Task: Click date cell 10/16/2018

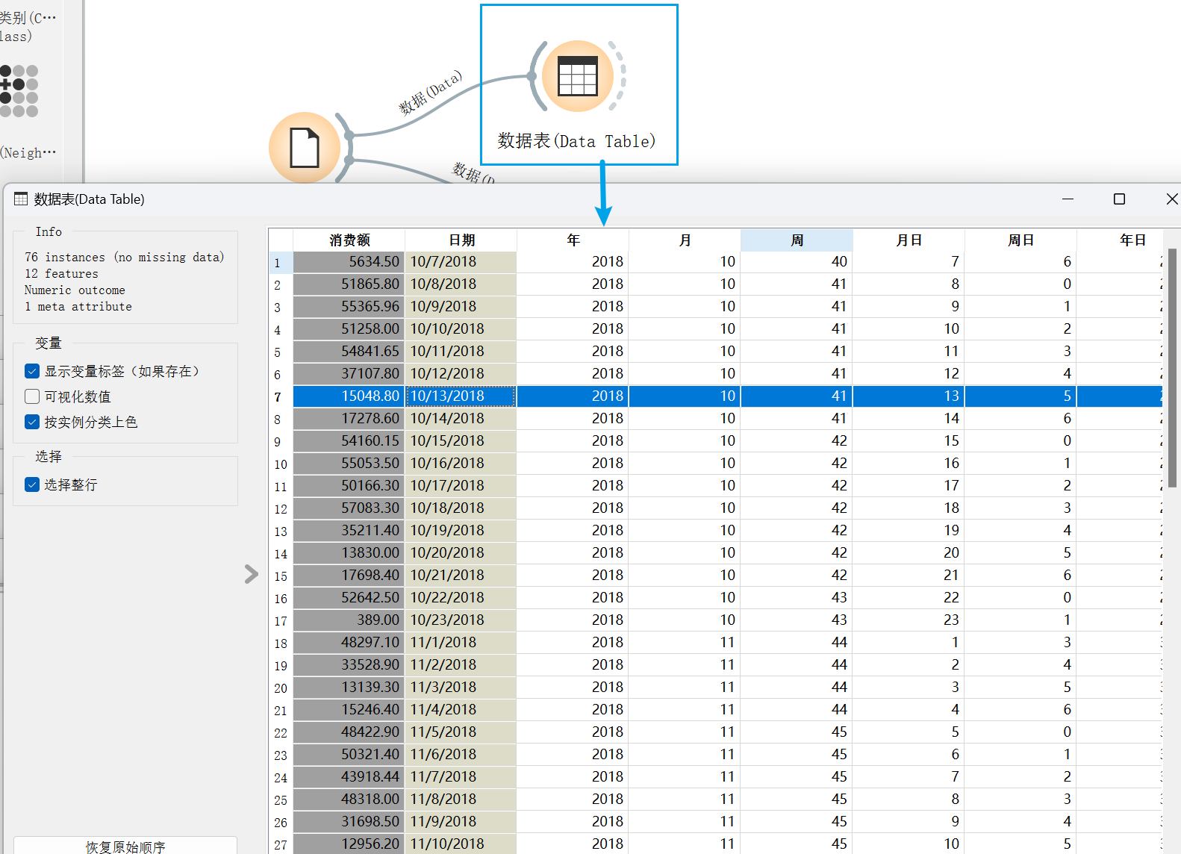Action: tap(461, 464)
